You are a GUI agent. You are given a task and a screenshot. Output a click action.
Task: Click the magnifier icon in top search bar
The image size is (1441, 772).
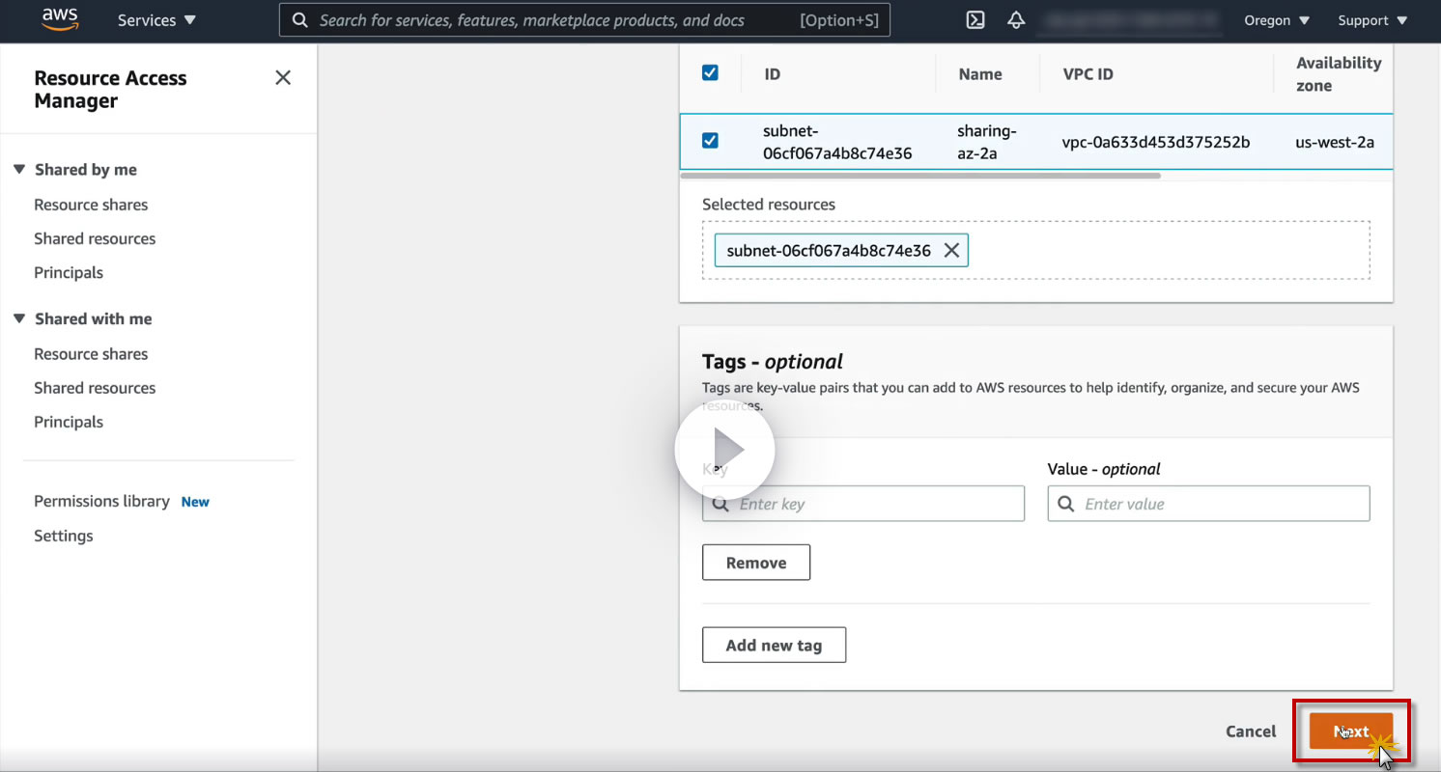click(x=300, y=20)
